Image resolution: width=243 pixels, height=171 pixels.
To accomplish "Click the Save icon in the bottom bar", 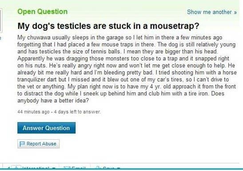I will [98, 167].
